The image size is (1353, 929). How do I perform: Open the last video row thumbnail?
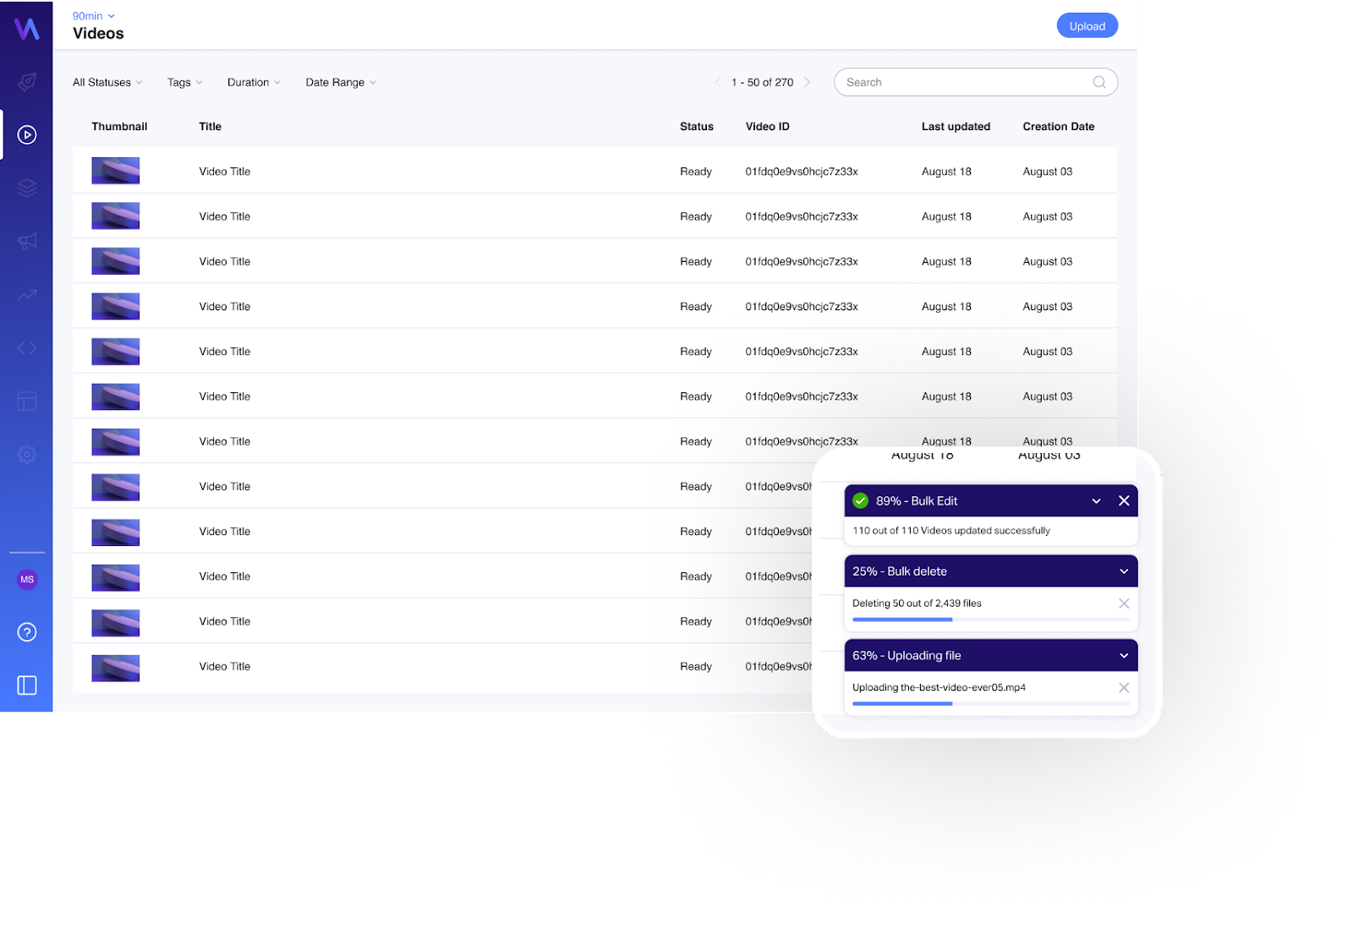[x=116, y=668]
